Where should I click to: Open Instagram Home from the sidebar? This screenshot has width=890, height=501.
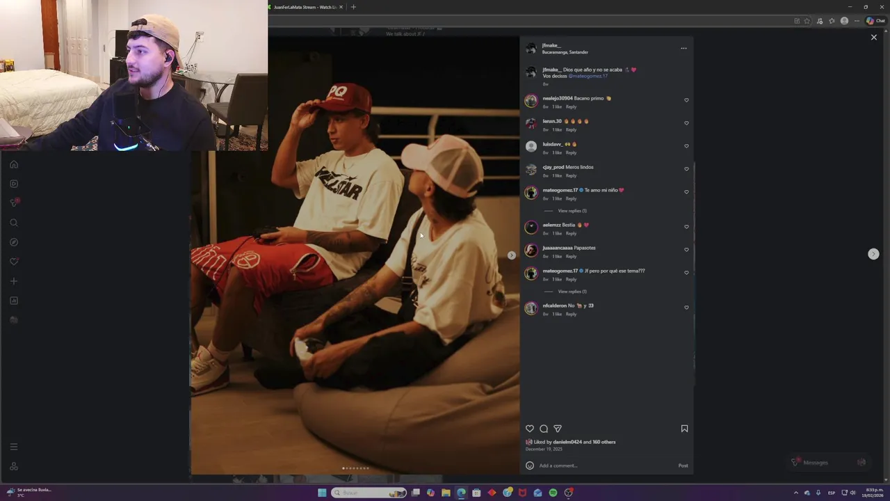click(x=14, y=164)
